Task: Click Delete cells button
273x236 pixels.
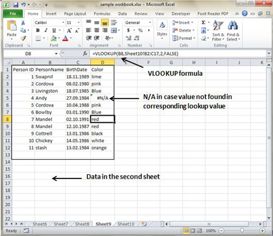Action: click(183, 31)
